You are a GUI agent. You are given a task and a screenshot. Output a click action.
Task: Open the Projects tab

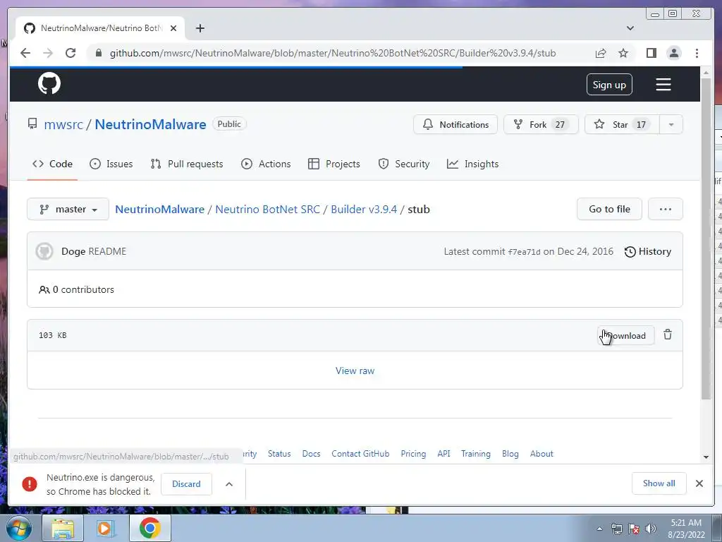pos(334,164)
